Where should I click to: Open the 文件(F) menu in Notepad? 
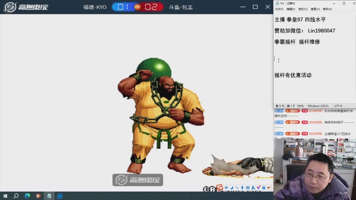pos(279,9)
